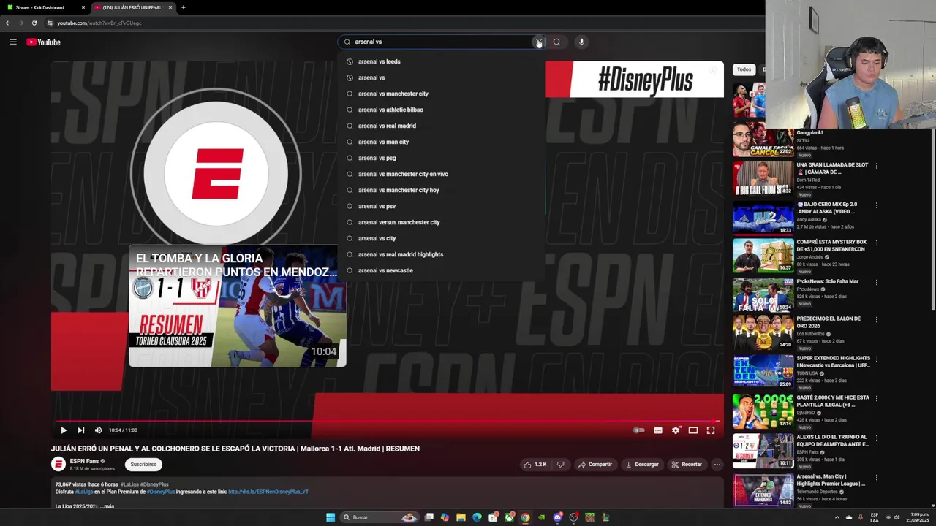Viewport: 936px width, 526px height.
Task: Go to the YouTube home logo
Action: coord(44,42)
